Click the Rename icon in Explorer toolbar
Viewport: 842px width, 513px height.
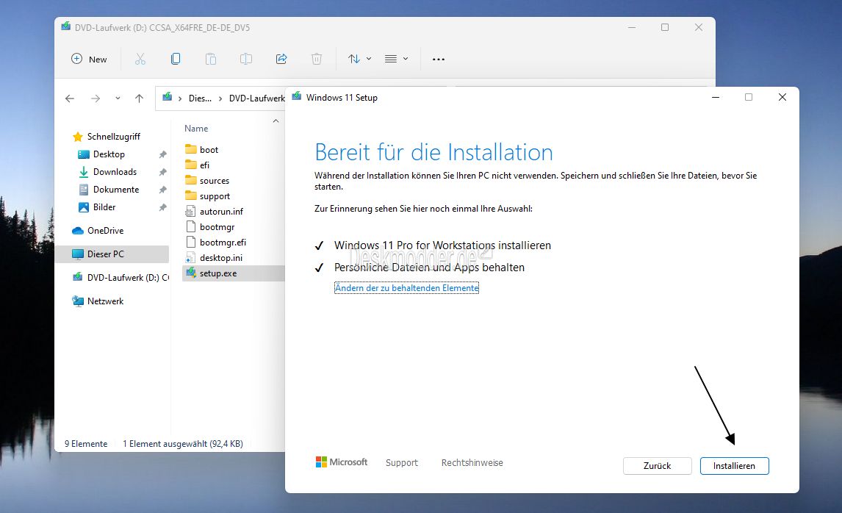tap(246, 59)
